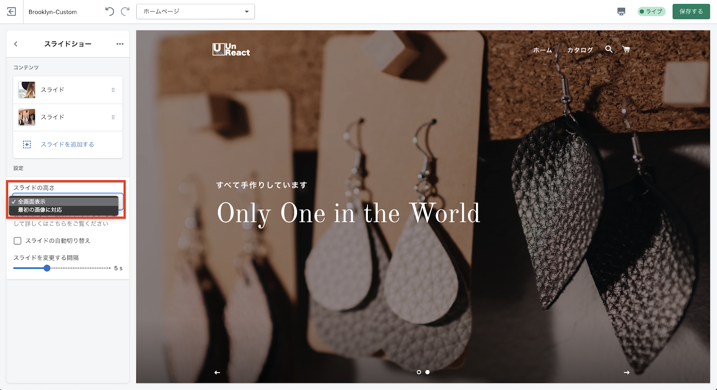Click the exit editor icon at top left
717x390 pixels.
click(12, 12)
